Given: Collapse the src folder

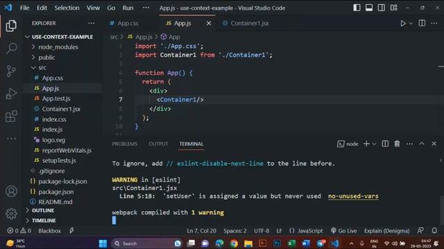Looking at the screenshot, I should click(x=42, y=68).
